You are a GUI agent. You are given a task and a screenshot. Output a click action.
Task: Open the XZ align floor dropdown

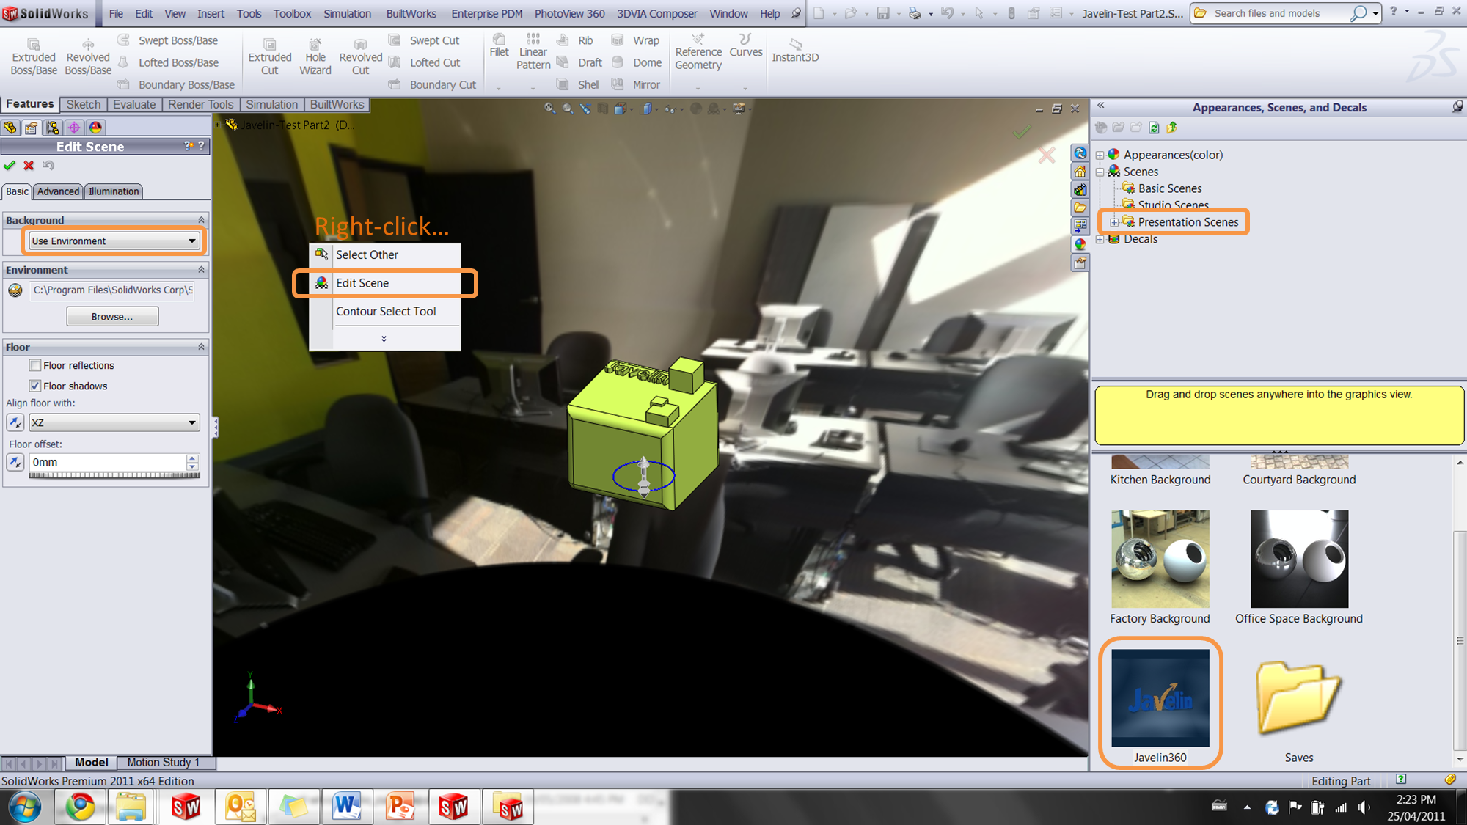(x=114, y=422)
